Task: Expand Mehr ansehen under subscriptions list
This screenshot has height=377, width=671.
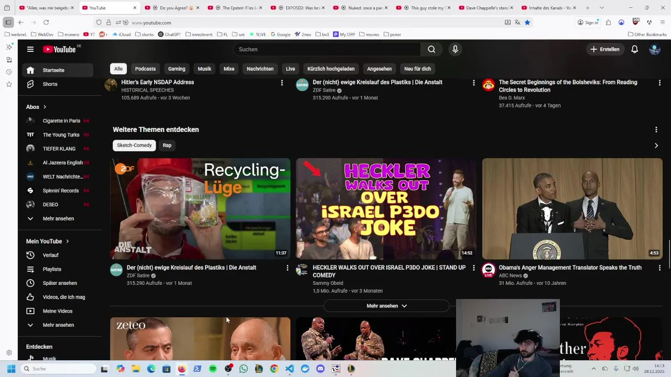Action: [58, 218]
